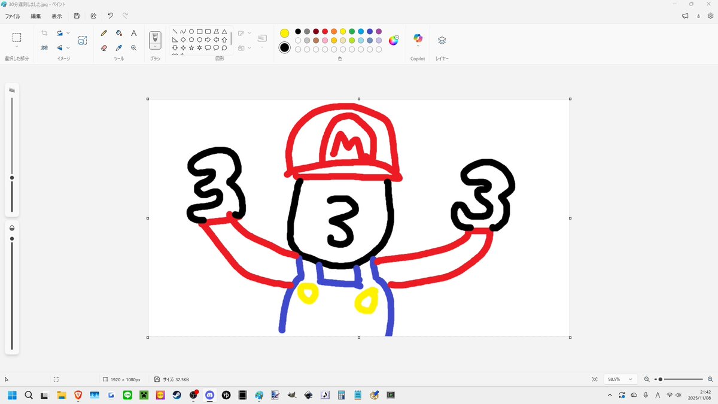Expand the Brushes dropdown arrow
Screen dimensions: 718x404
pos(156,47)
